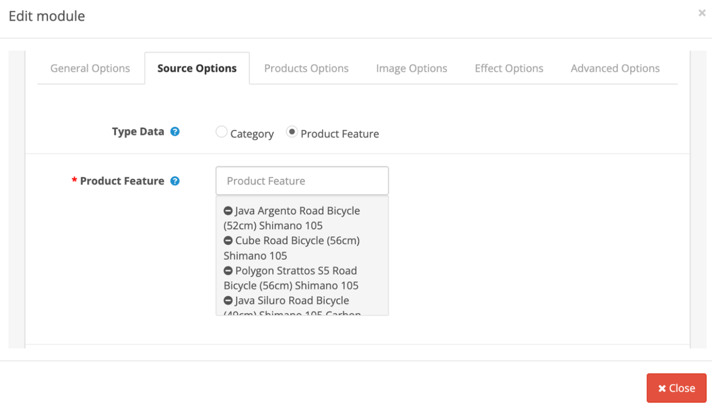712x405 pixels.
Task: Remove Java Argento Road Bicycle entry
Action: (228, 211)
